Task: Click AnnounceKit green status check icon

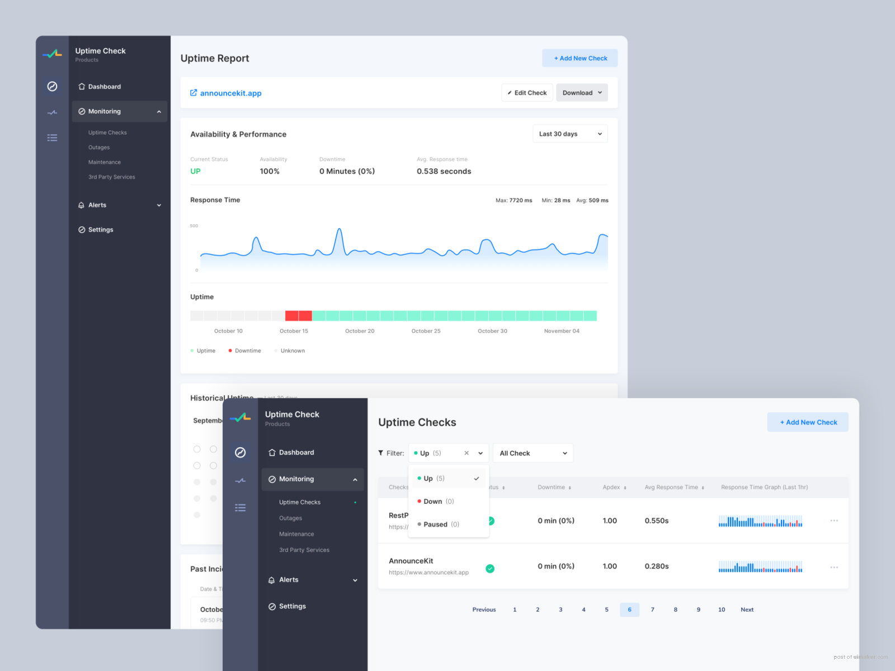Action: (490, 569)
